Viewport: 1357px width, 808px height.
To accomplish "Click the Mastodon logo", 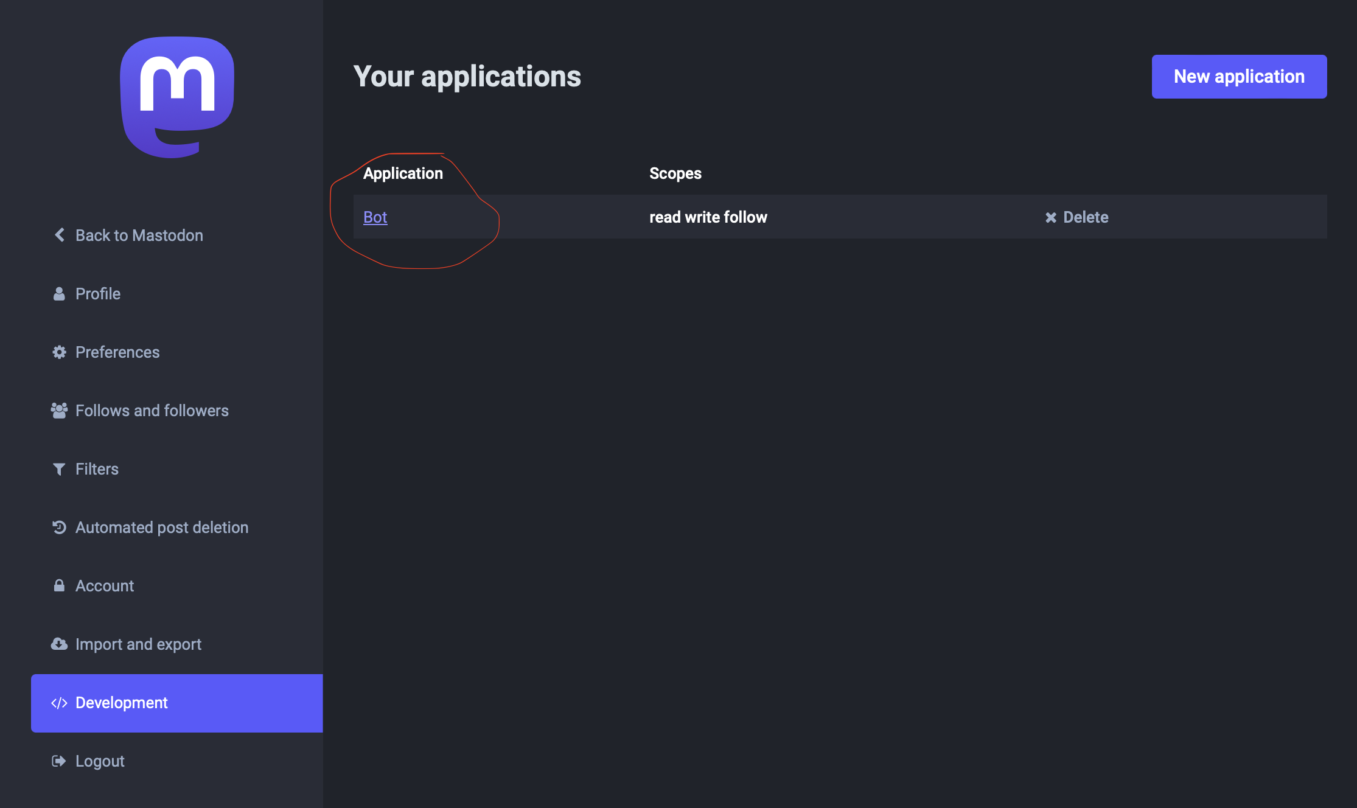I will pyautogui.click(x=177, y=97).
